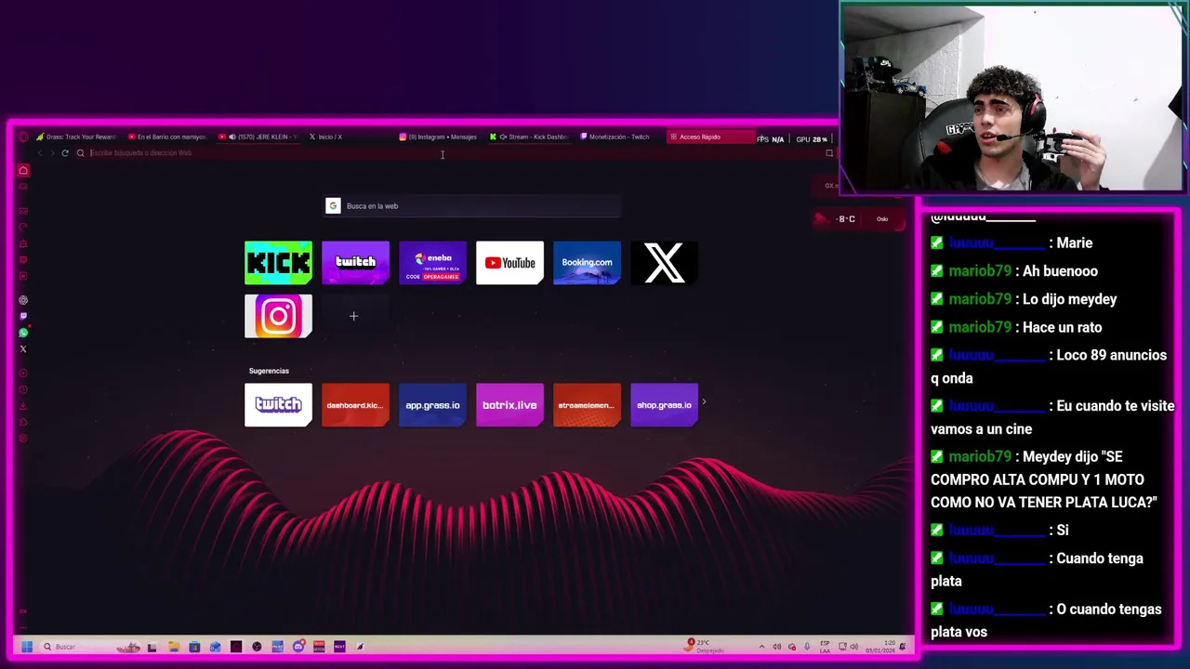
Task: Open the extensions cube sidebar icon
Action: 23,422
